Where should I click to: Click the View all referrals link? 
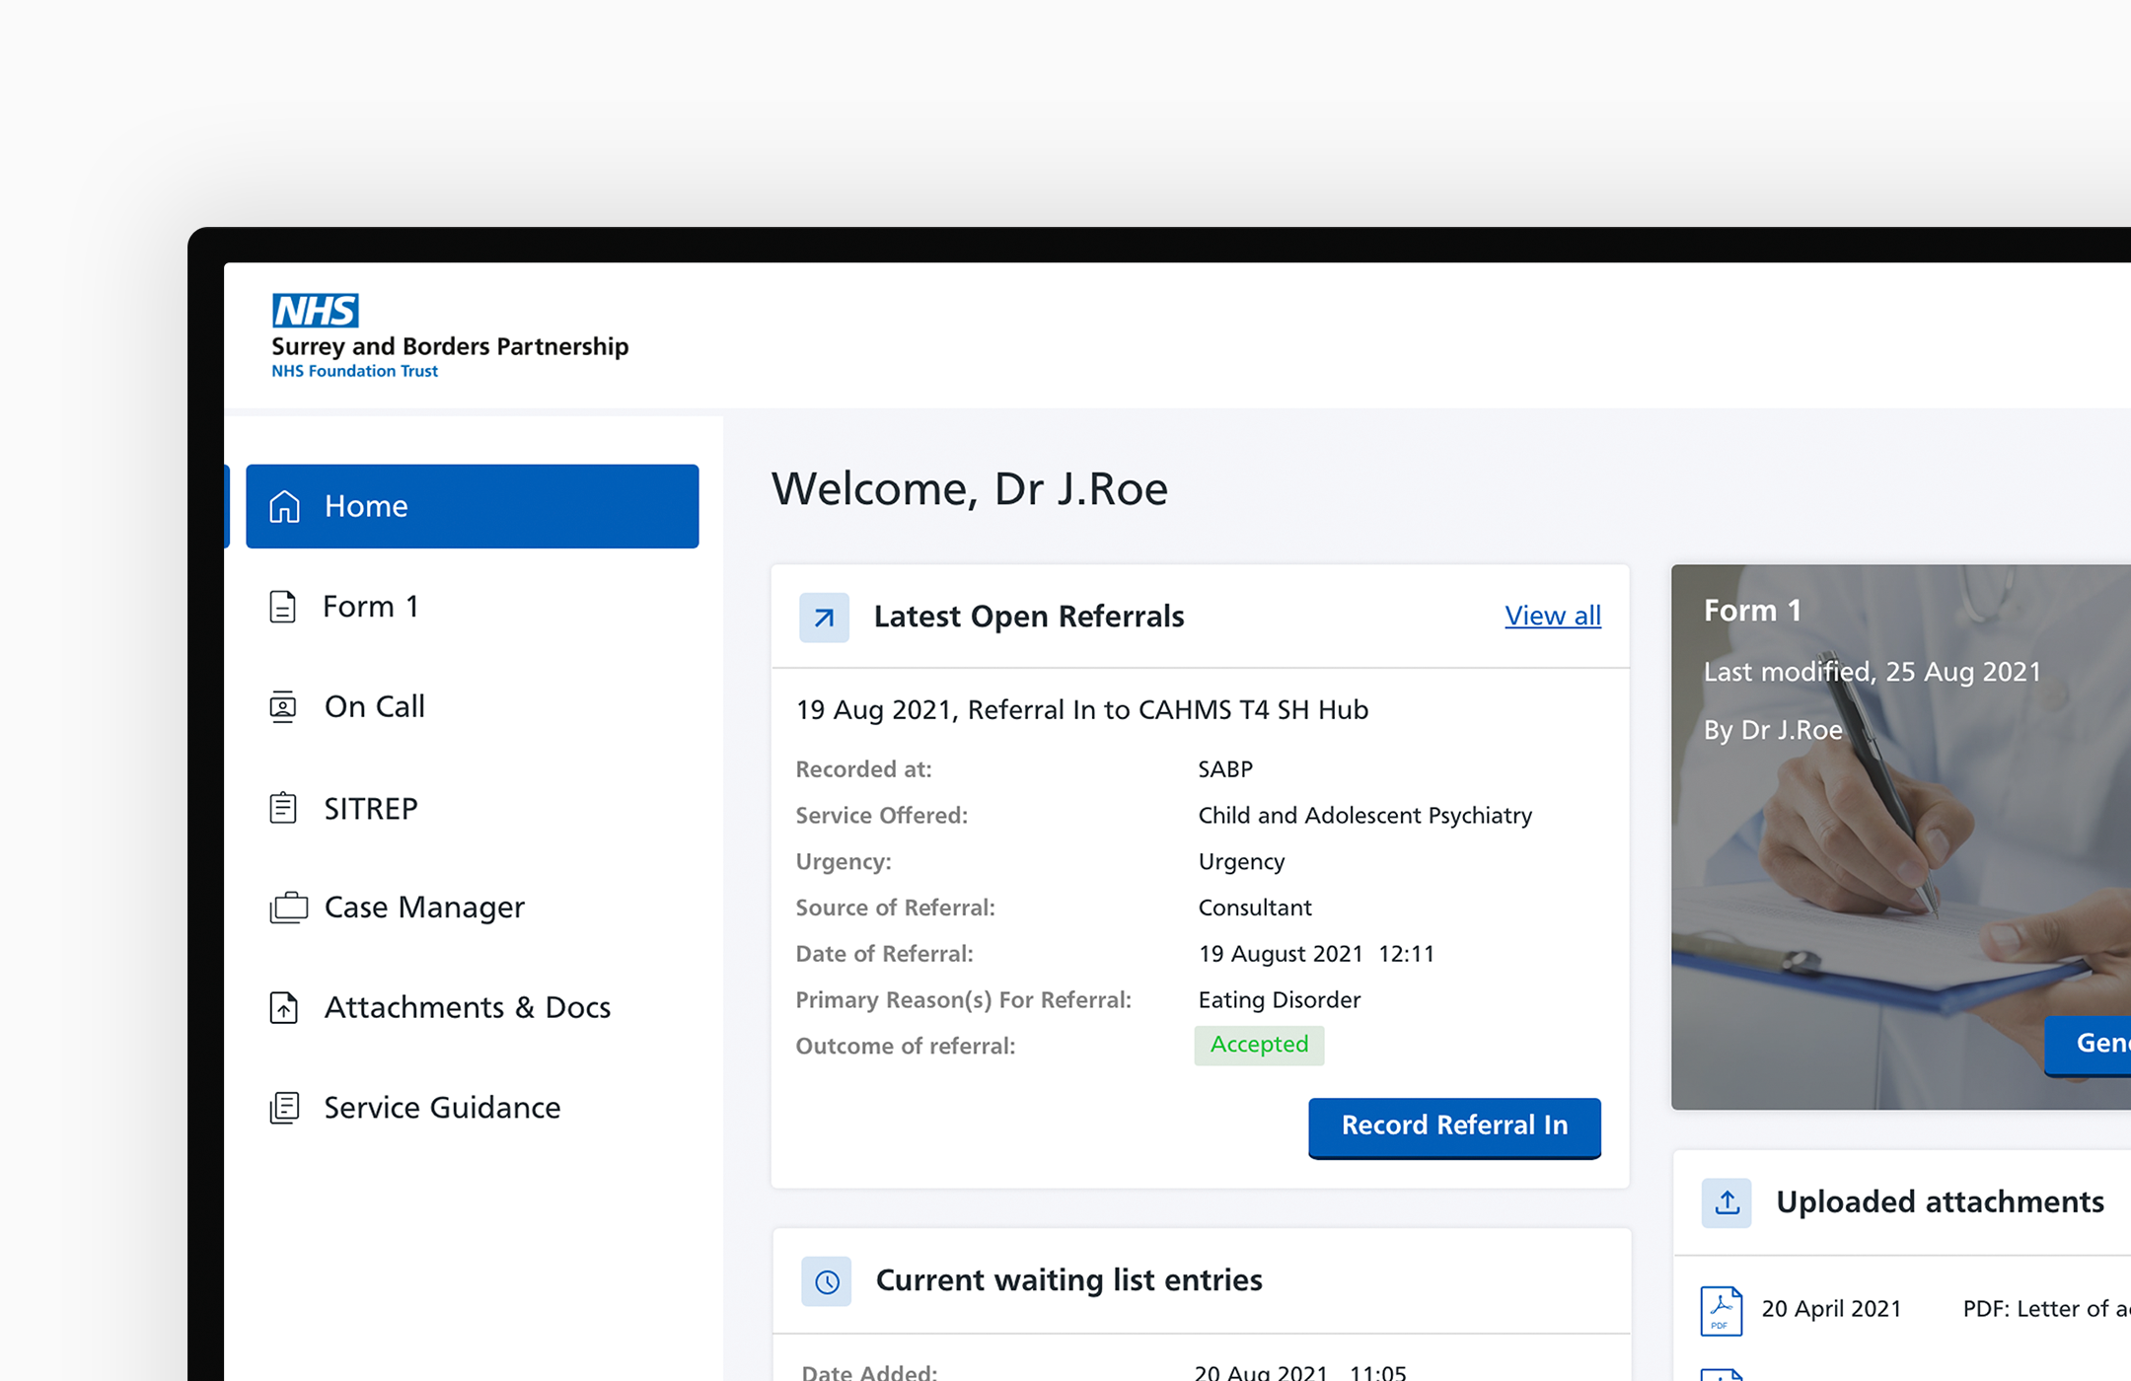click(x=1553, y=616)
